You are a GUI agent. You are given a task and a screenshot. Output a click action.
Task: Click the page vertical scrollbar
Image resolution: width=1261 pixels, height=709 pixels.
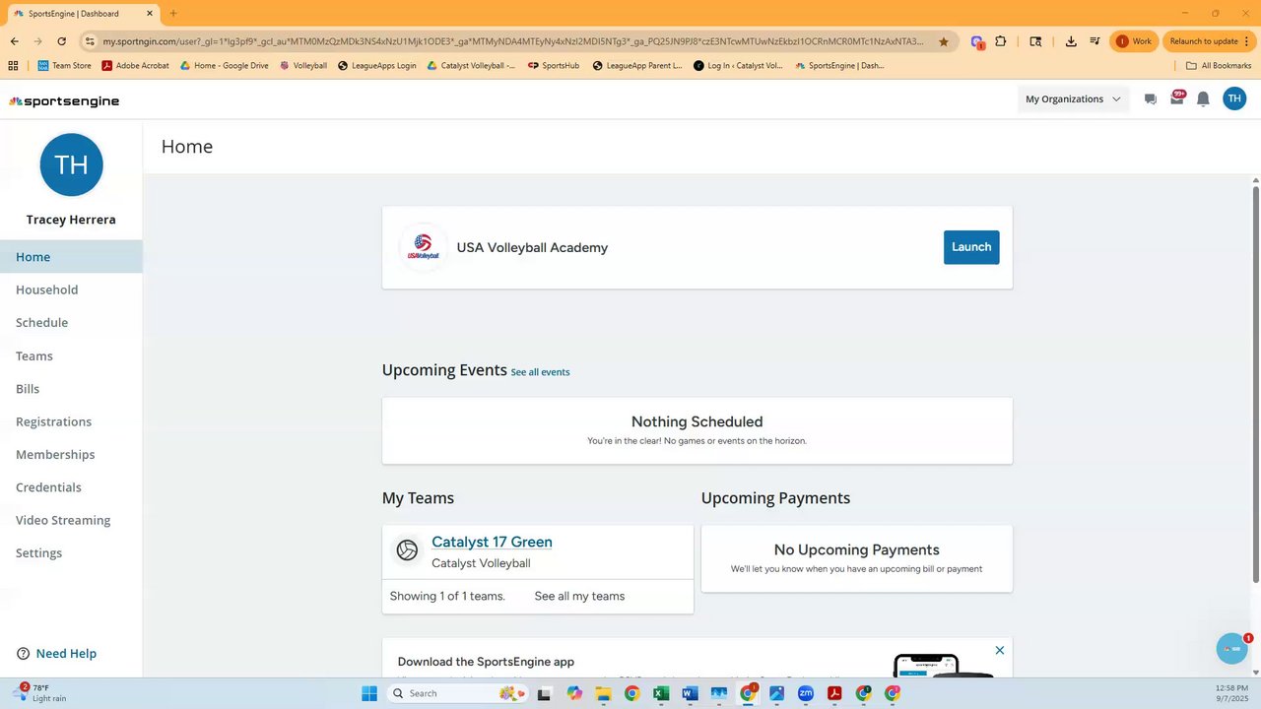tap(1256, 384)
